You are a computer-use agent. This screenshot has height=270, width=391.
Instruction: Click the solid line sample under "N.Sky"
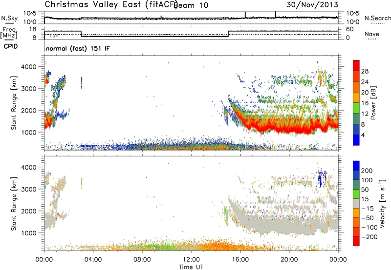click(9, 23)
